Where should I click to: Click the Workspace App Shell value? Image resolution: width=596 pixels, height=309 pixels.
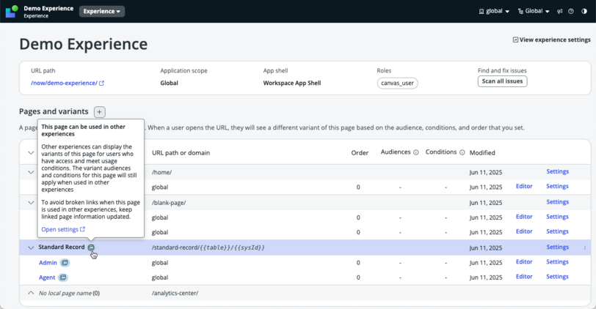pyautogui.click(x=292, y=83)
